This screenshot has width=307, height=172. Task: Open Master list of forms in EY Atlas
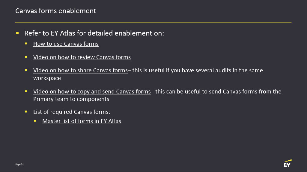pyautogui.click(x=82, y=121)
